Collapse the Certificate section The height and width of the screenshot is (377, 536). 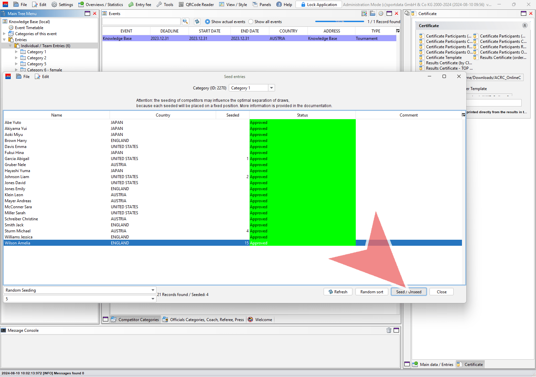(525, 26)
